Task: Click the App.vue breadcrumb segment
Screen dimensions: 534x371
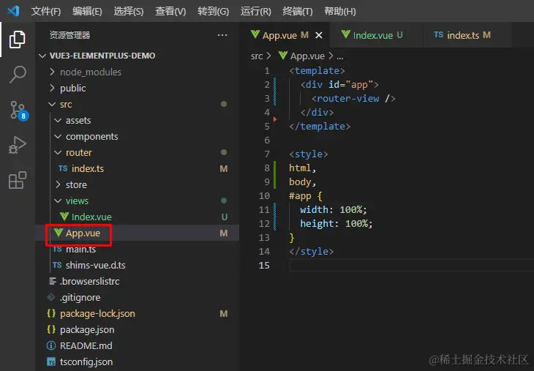Action: [307, 56]
